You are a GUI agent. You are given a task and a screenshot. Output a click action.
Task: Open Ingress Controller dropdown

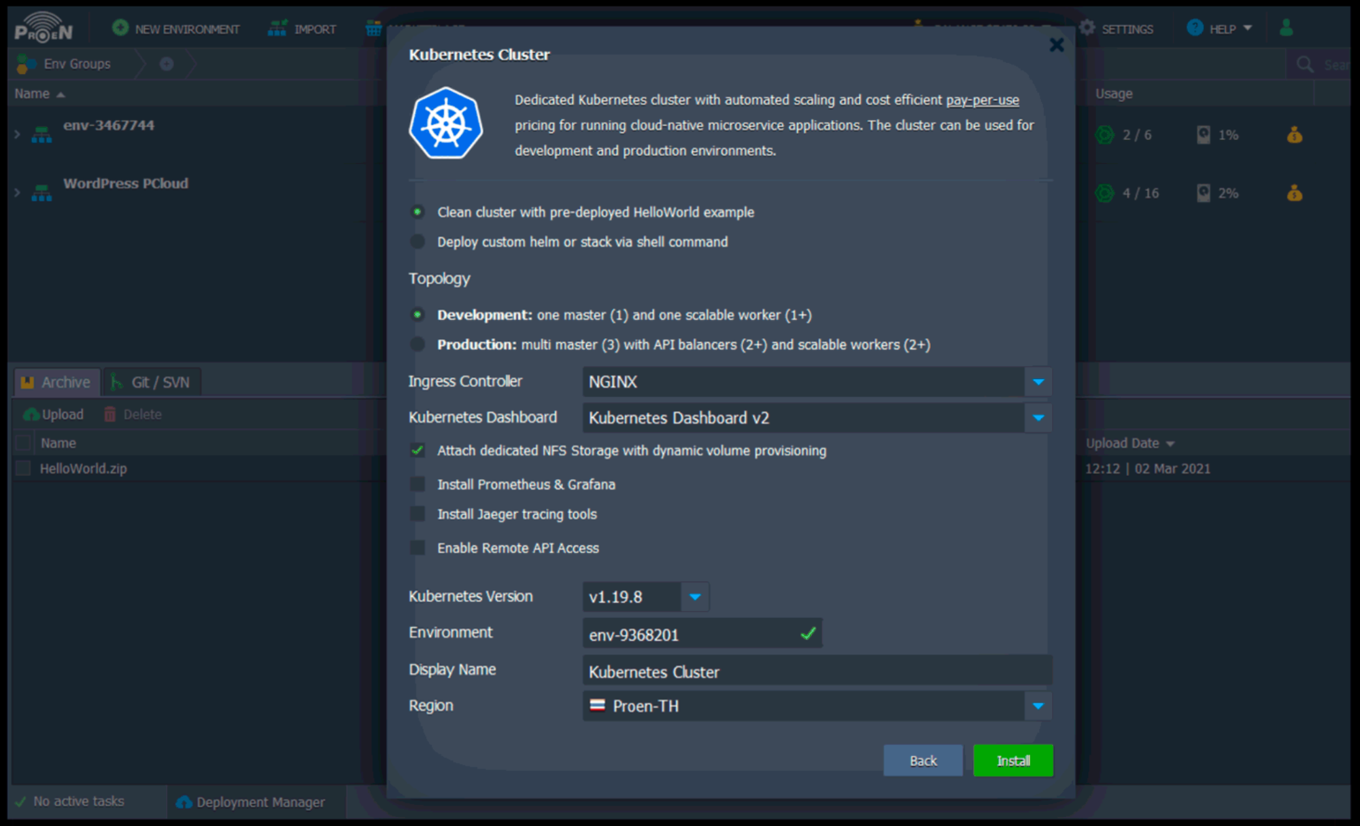click(1038, 382)
